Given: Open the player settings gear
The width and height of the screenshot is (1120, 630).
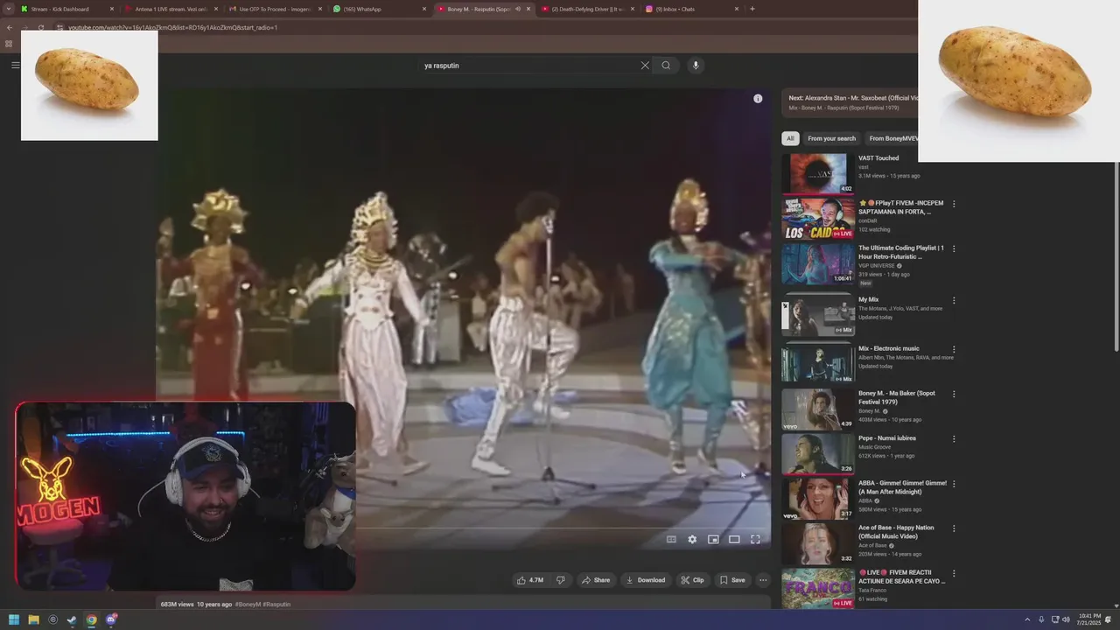Looking at the screenshot, I should click(x=692, y=539).
